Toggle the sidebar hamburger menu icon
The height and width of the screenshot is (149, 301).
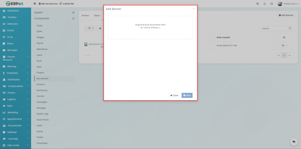[35, 4]
